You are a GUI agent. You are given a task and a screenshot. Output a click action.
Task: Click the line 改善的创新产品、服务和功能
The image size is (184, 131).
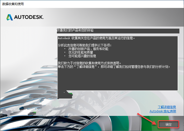[x=88, y=49]
